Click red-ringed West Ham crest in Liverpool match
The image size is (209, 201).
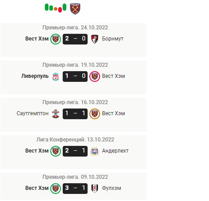coord(95,76)
